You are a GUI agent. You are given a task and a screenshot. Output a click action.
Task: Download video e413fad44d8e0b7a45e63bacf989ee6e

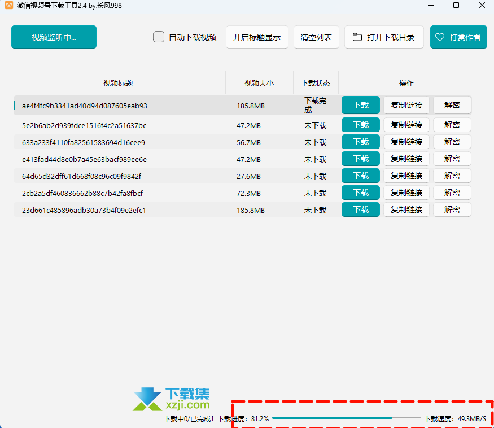(x=360, y=159)
